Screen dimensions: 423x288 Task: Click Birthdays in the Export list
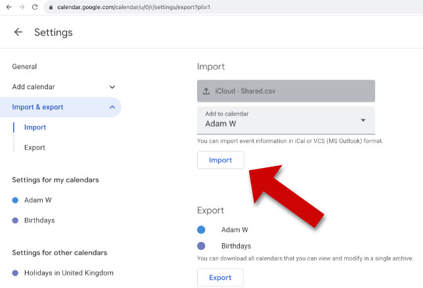pyautogui.click(x=236, y=246)
